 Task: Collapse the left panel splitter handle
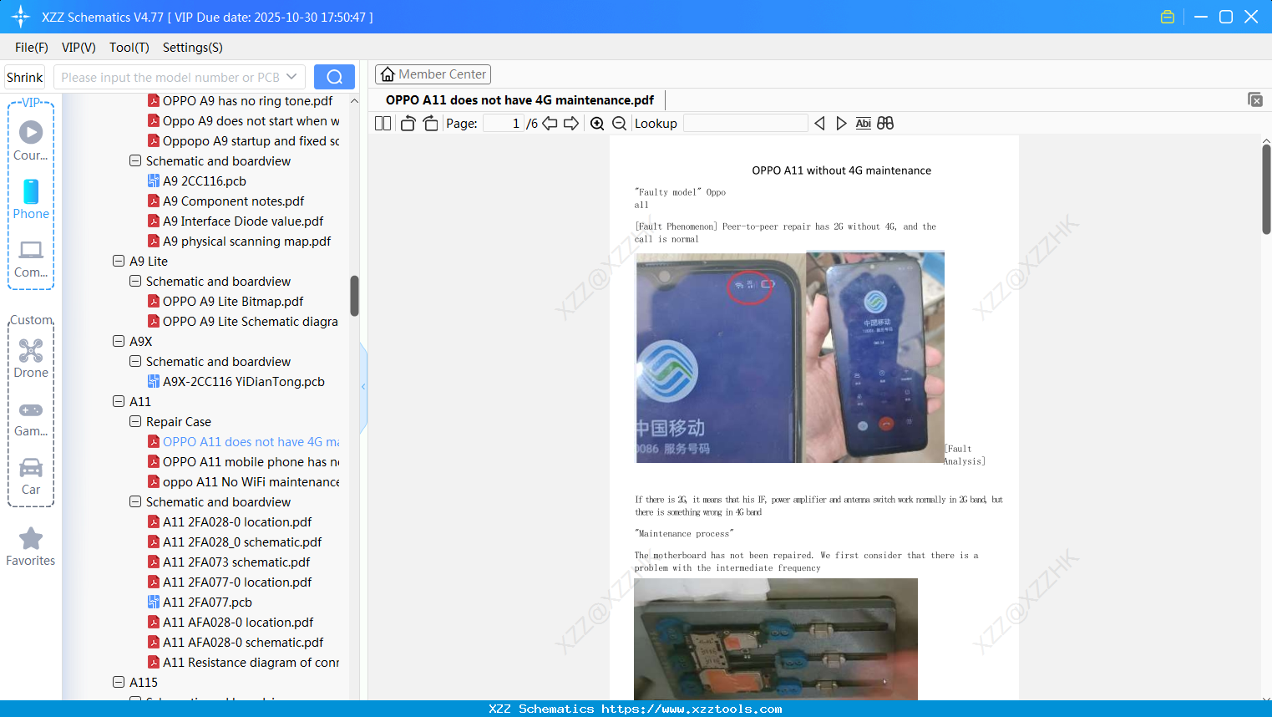tap(363, 386)
